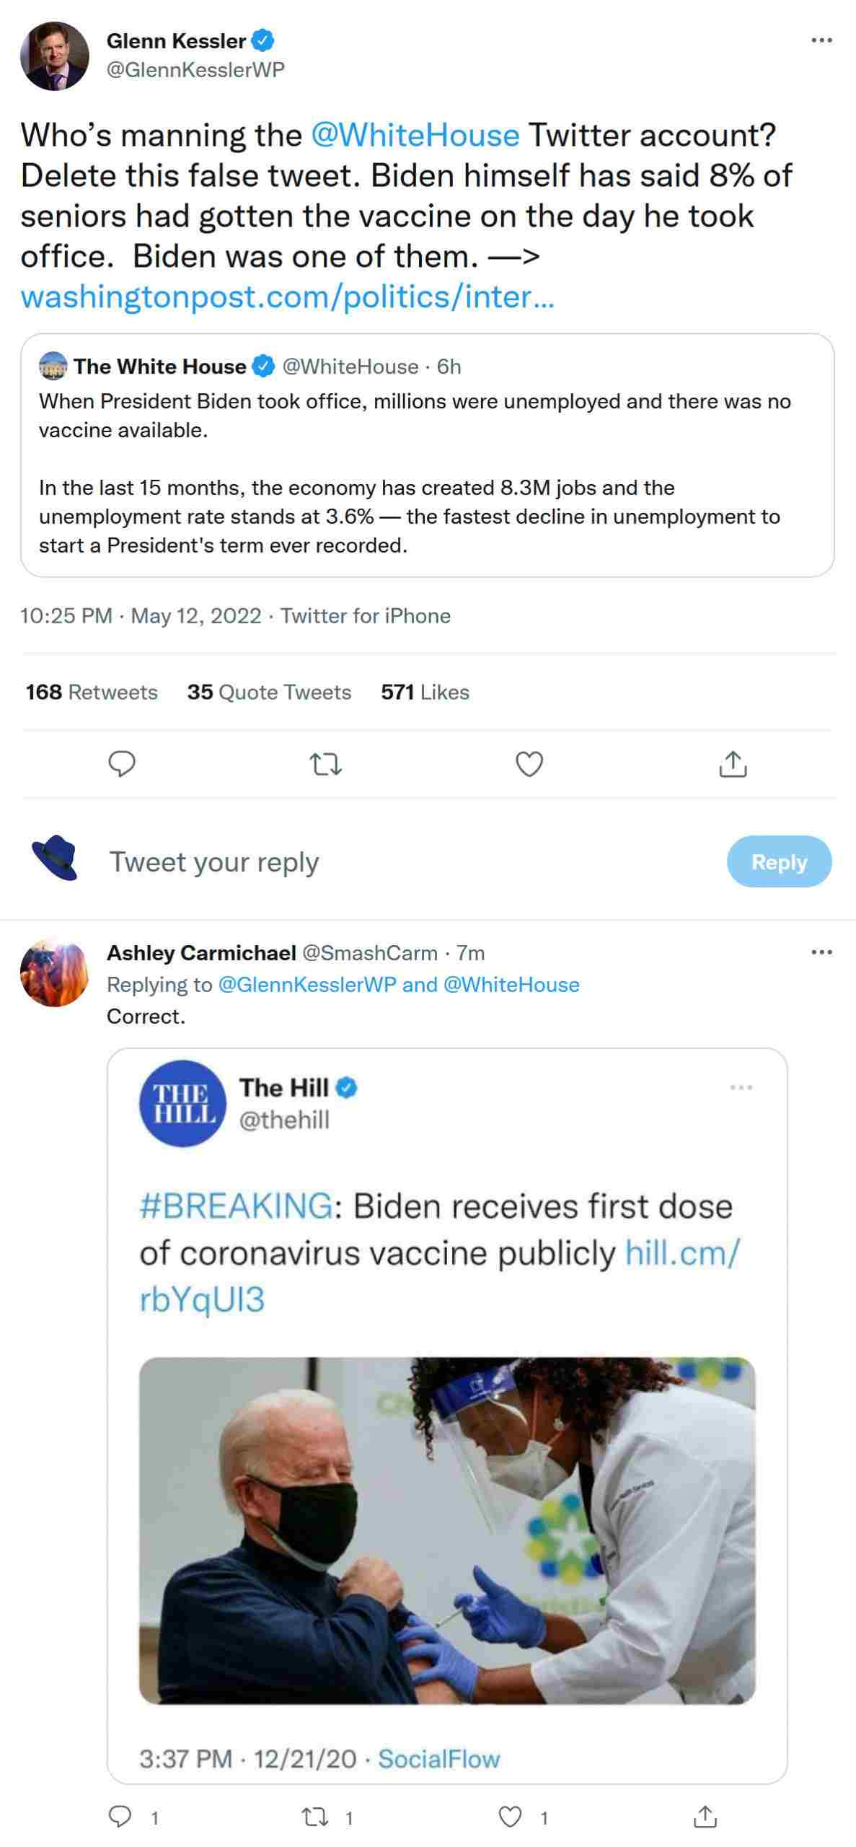
Task: Open more options on Ashley Carmichael's reply
Action: click(821, 952)
